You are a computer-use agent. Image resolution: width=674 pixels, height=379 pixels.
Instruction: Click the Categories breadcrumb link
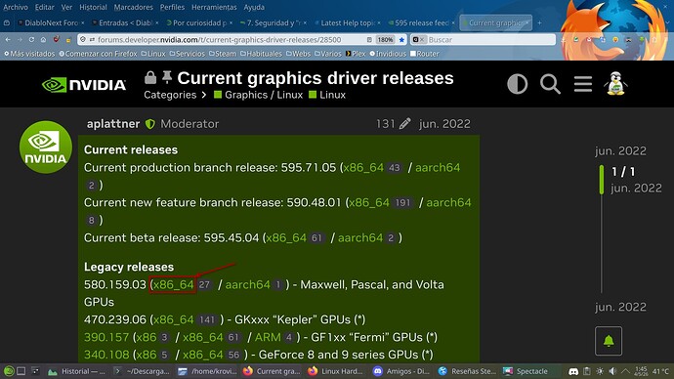click(170, 95)
